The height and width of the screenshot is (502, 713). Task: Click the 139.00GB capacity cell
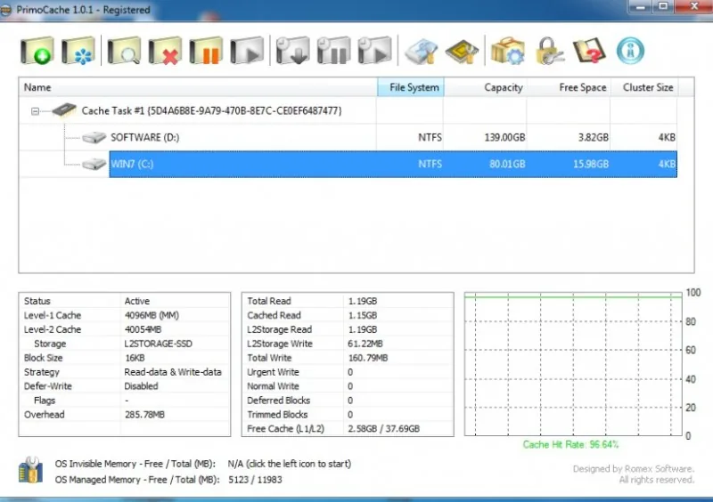tap(504, 137)
